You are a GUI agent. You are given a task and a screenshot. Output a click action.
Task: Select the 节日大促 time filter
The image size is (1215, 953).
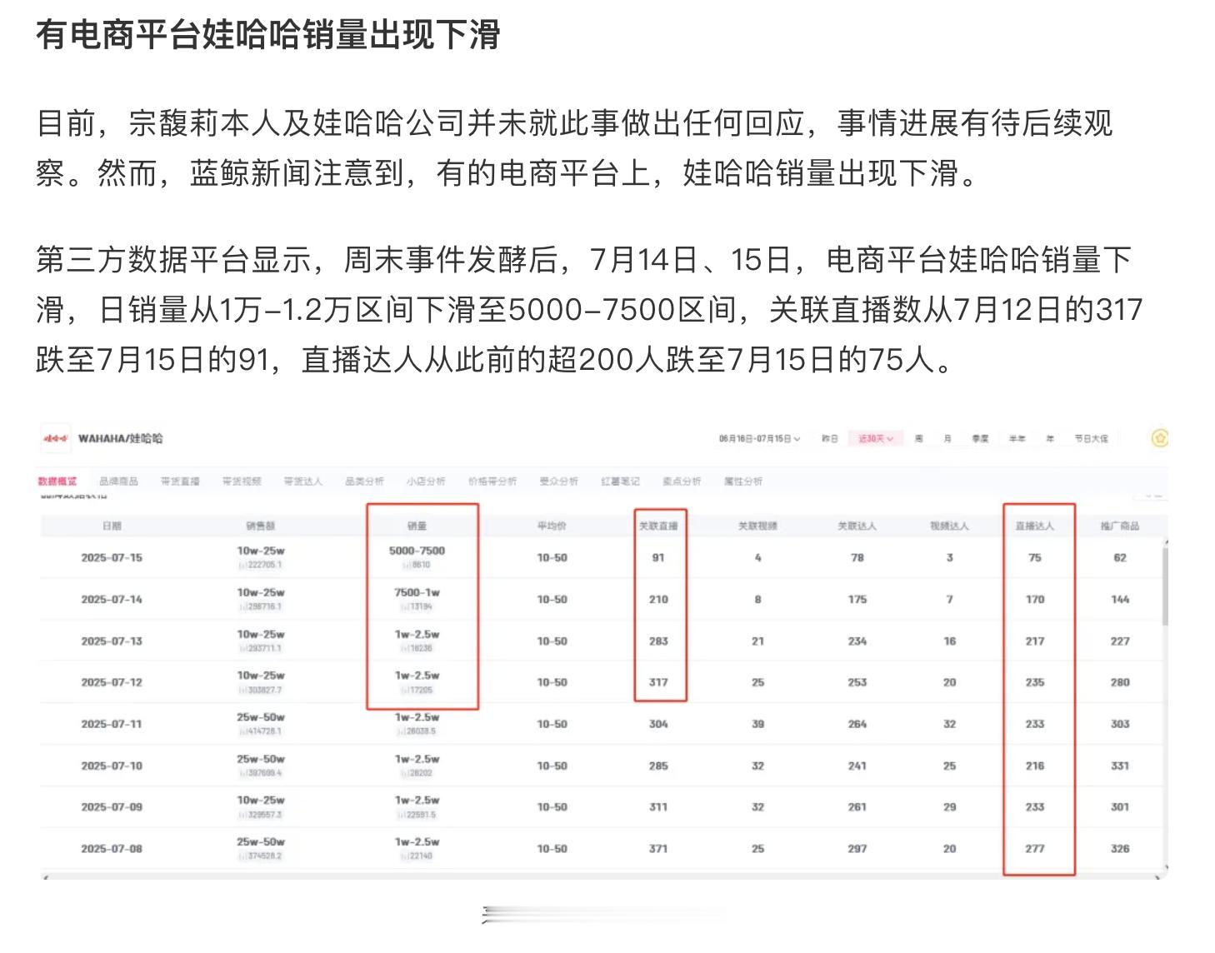[x=1091, y=438]
